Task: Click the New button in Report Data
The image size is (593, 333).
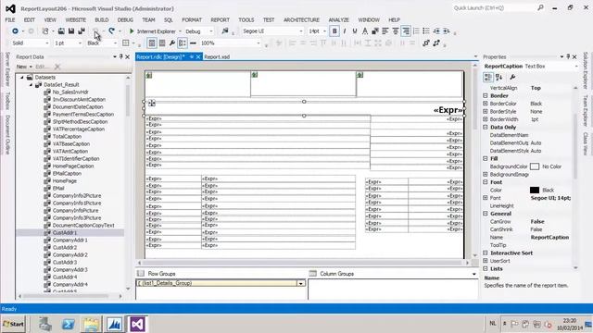Action: [21, 67]
